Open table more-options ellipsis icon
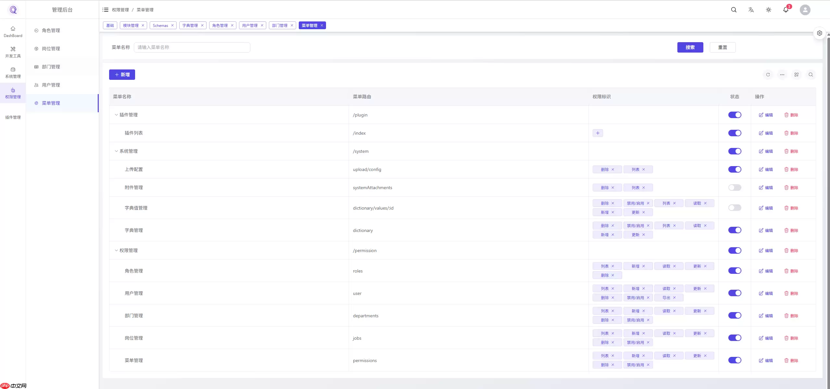Viewport: 830px width, 389px height. coord(782,75)
